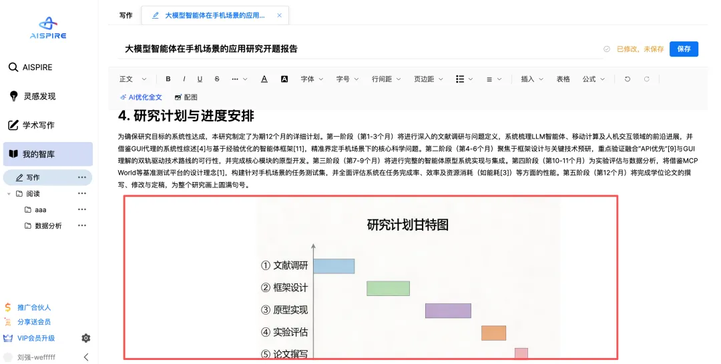Click the purple 原型实现 Gantt bar

point(448,311)
